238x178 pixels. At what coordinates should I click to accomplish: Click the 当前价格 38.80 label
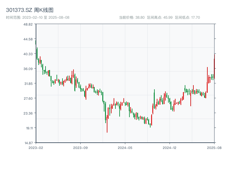tap(132, 18)
